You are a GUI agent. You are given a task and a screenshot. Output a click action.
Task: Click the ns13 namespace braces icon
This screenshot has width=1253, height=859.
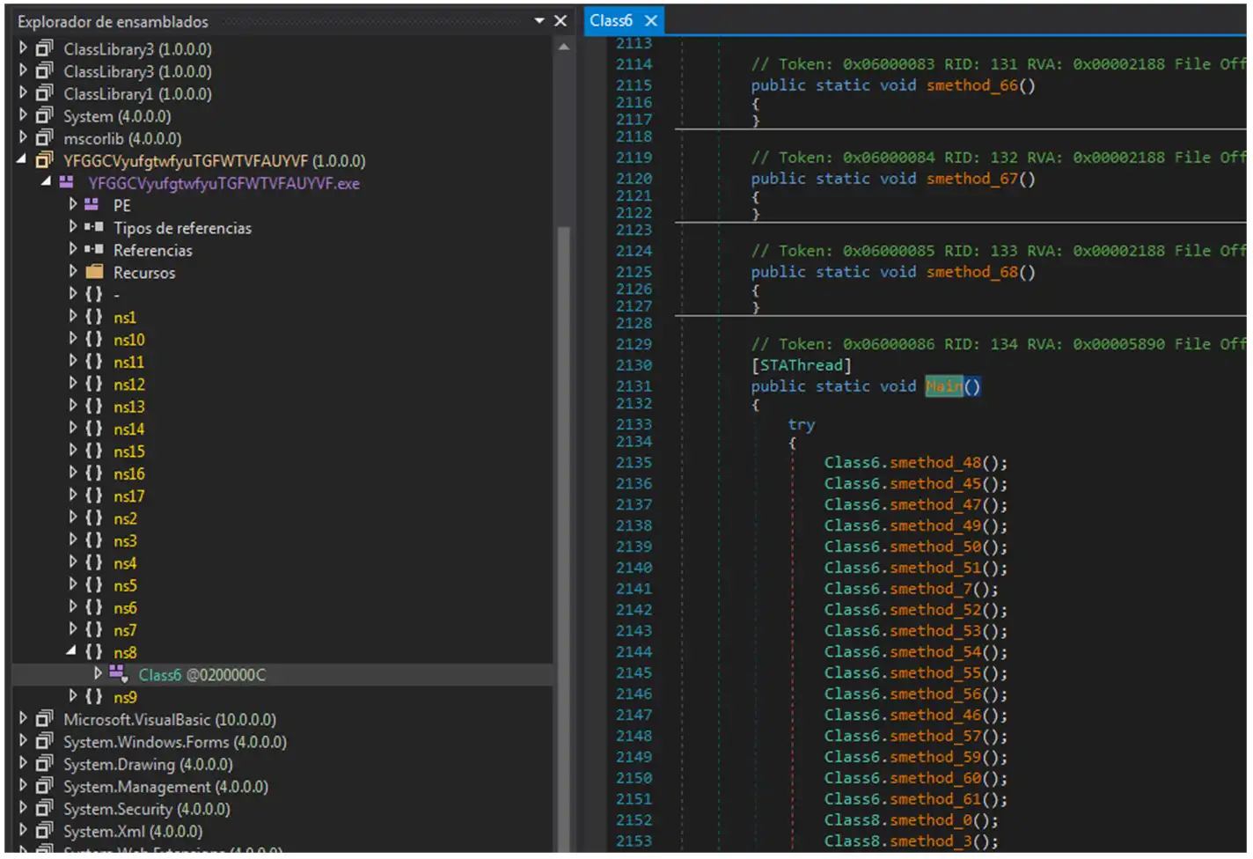click(x=94, y=407)
